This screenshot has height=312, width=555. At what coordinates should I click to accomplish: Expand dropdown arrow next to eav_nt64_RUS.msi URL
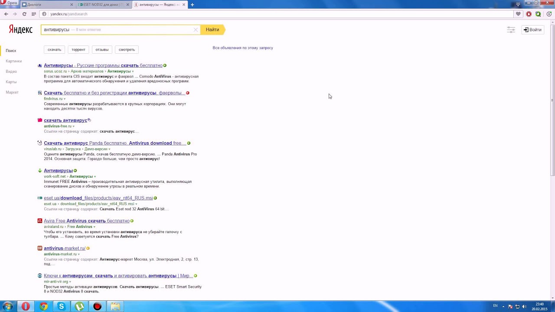click(136, 204)
